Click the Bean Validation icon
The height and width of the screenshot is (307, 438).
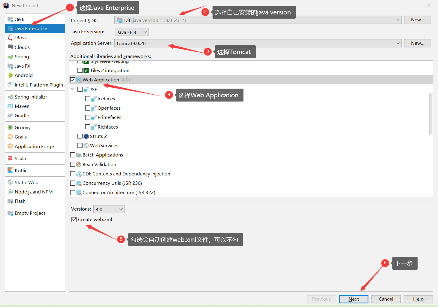[x=79, y=164]
